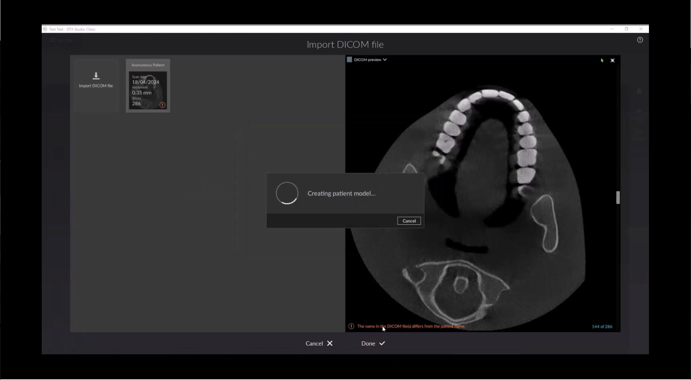Screen dimensions: 691x380
Task: Click the DICOM name mismatch warning text
Action: point(411,326)
